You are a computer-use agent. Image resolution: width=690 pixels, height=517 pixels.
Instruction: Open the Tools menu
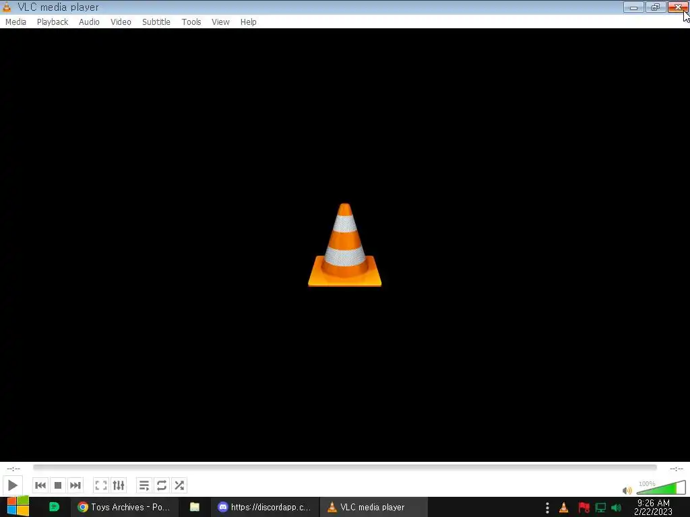[x=191, y=22]
